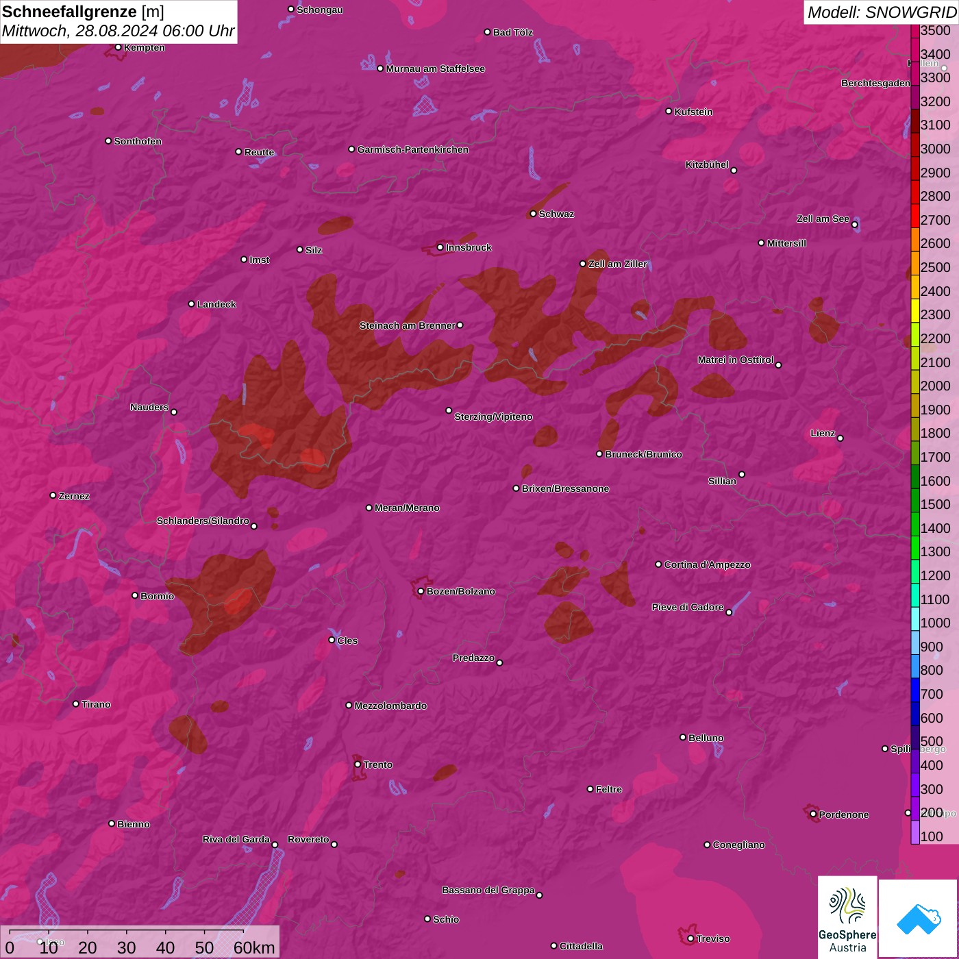Click the Innsbruck city marker
959x959 pixels.
440,247
